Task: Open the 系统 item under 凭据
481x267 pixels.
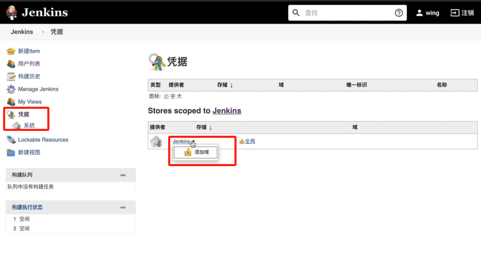Action: (29, 126)
